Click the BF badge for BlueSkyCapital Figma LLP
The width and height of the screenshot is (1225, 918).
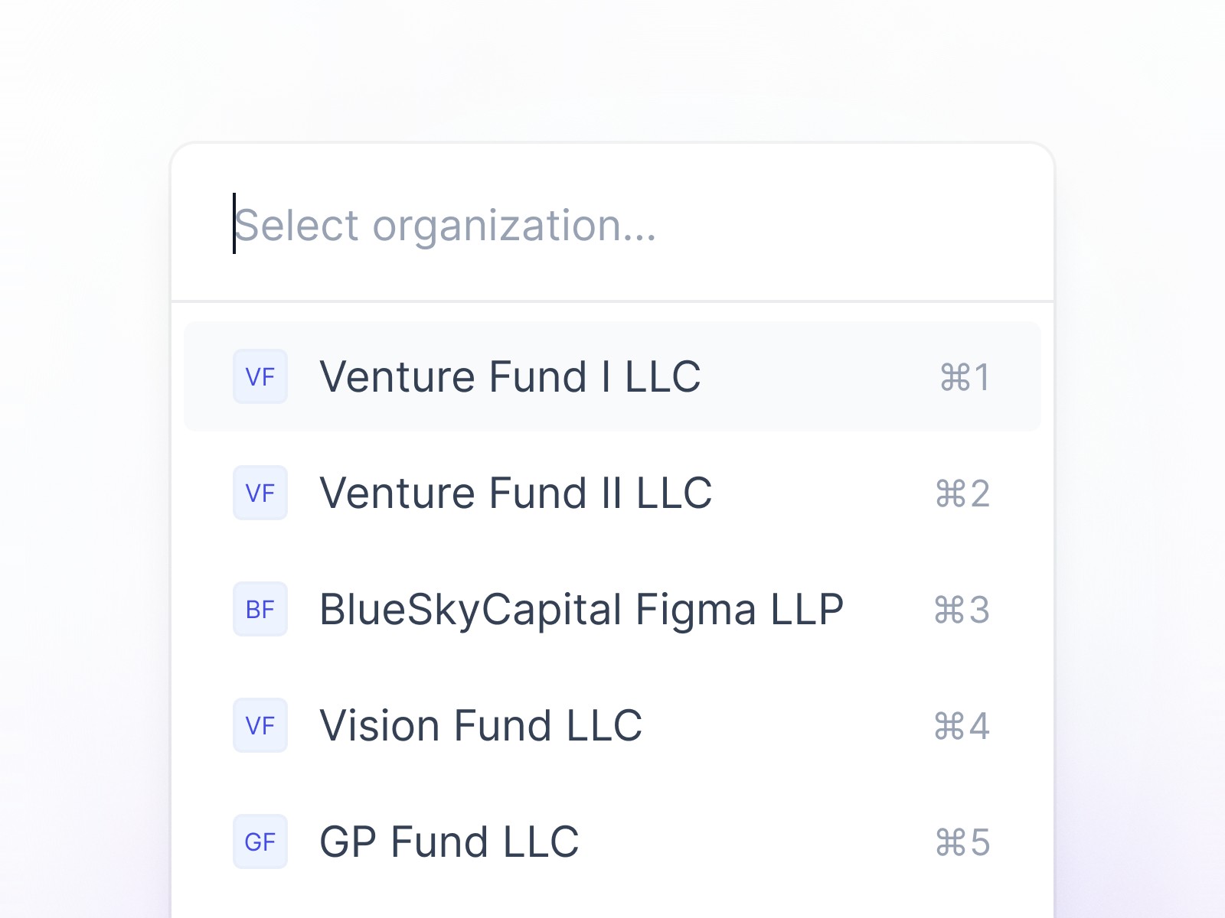260,609
